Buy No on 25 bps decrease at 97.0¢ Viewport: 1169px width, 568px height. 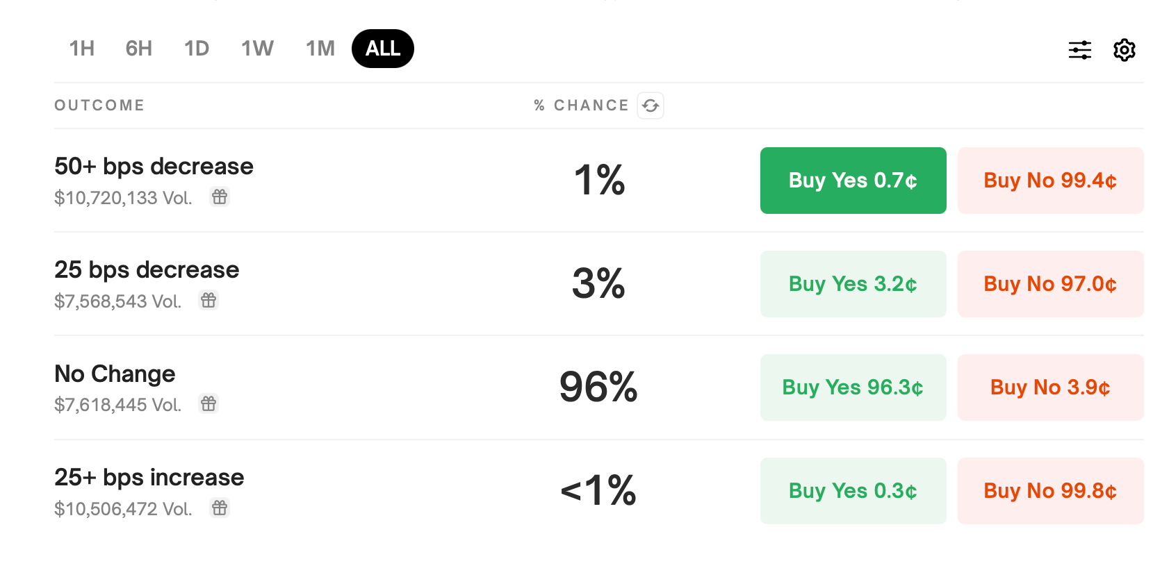1050,284
